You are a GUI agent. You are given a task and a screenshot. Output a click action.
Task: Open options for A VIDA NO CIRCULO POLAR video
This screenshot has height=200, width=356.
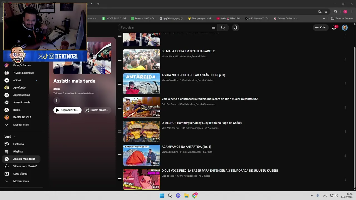coord(345,84)
